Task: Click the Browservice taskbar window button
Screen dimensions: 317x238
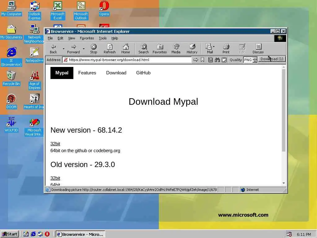Action: [80, 234]
